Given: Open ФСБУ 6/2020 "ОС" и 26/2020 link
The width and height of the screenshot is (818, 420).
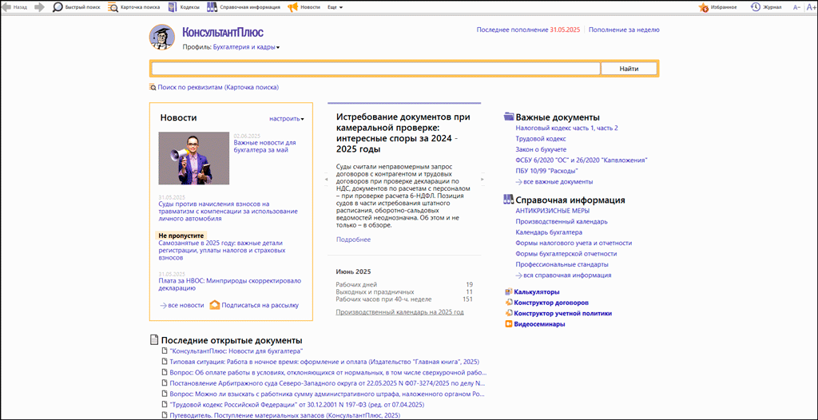Looking at the screenshot, I should click(582, 160).
